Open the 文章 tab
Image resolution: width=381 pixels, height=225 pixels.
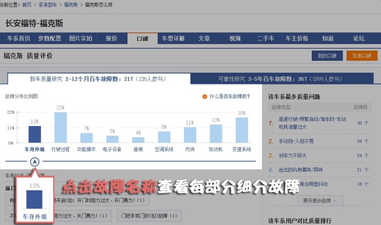tap(204, 38)
